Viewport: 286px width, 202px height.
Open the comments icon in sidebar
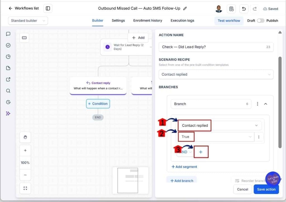8,34
